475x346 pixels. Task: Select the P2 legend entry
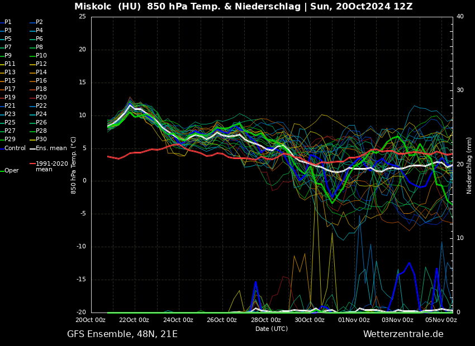[x=39, y=22]
